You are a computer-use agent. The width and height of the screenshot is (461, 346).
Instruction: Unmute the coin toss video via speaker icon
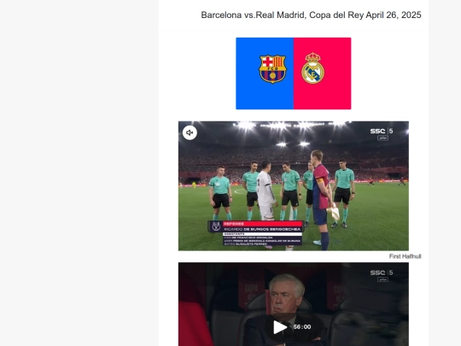pos(190,132)
